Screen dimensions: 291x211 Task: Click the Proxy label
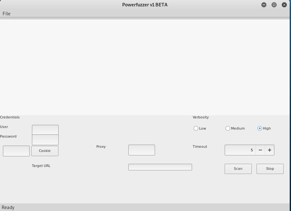(101, 147)
